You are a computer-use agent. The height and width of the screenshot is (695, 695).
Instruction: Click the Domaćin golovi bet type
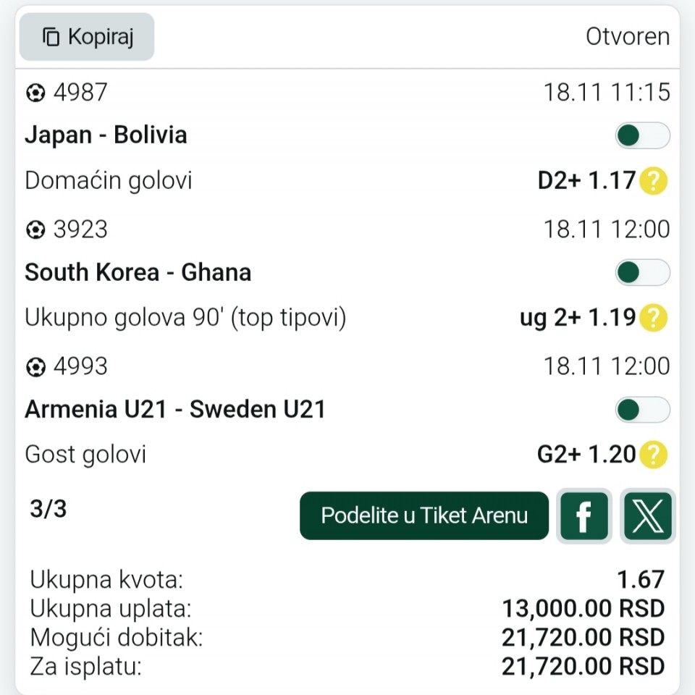(x=109, y=180)
